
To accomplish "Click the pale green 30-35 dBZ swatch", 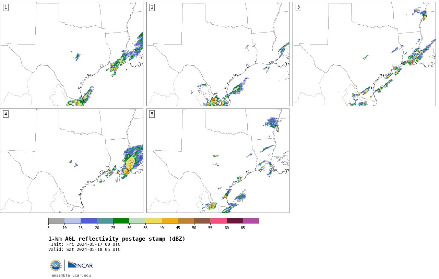I will (x=137, y=220).
